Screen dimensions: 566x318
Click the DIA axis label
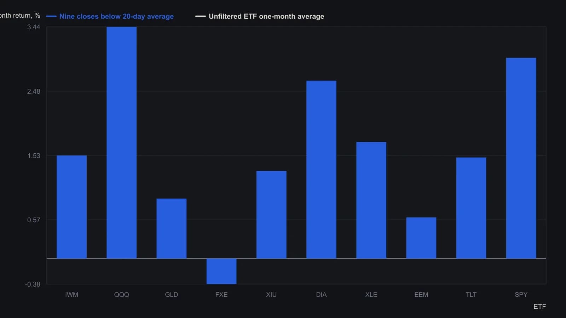point(321,295)
